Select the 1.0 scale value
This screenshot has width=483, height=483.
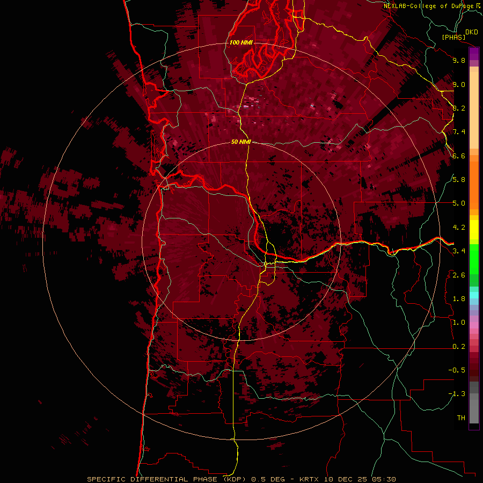(x=459, y=323)
